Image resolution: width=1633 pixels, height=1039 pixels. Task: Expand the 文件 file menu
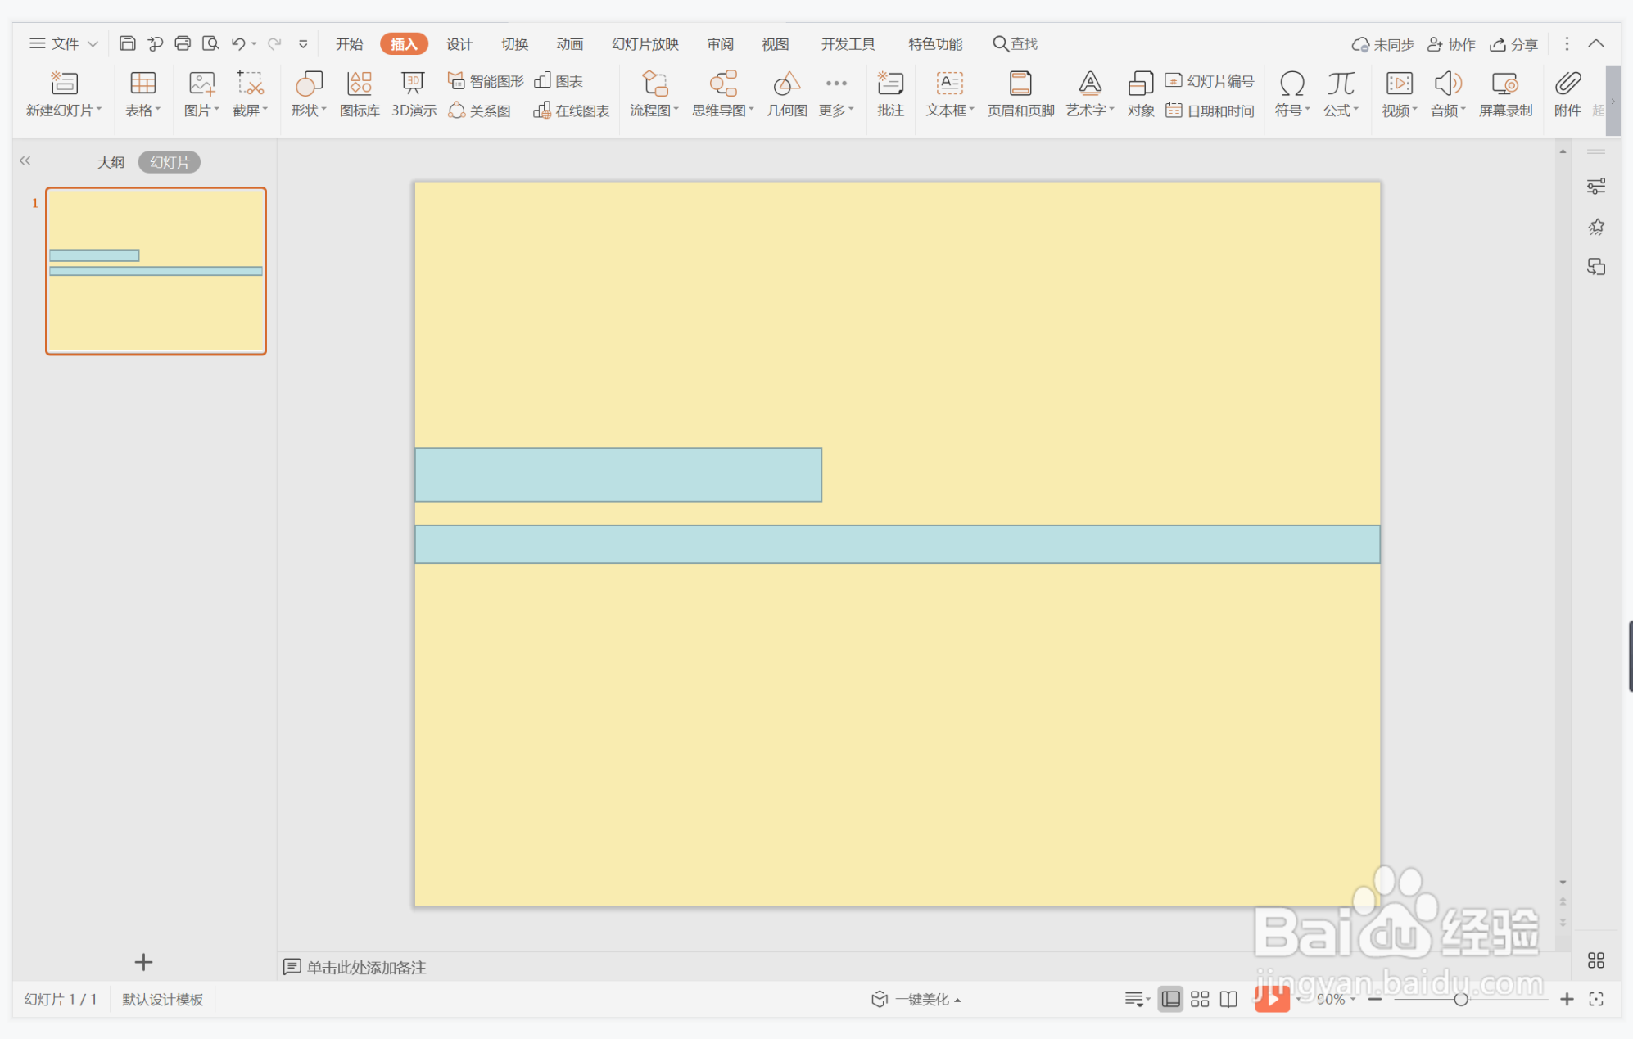(64, 44)
